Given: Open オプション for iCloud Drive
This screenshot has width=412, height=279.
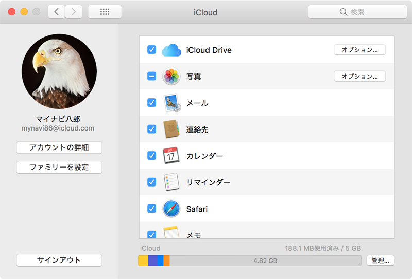Looking at the screenshot, I should pyautogui.click(x=359, y=50).
